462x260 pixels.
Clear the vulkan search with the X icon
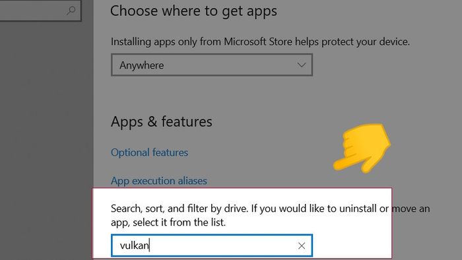[301, 245]
